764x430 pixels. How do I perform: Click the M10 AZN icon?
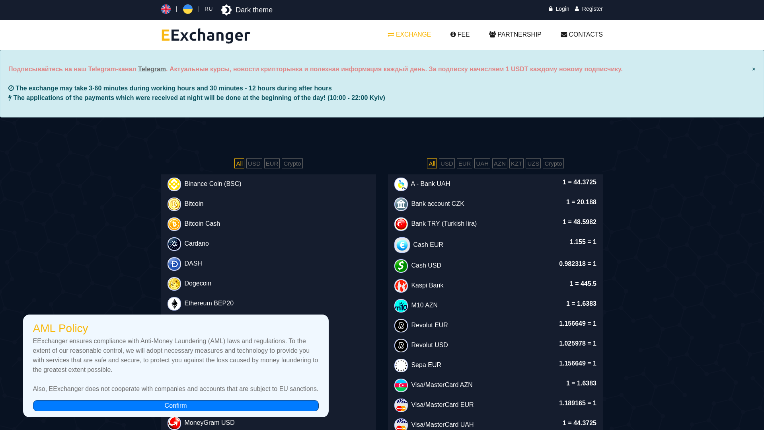[401, 306]
